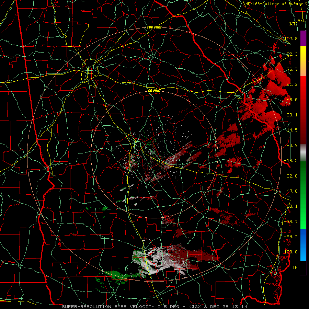Select the -16.5 legend value
The height and width of the screenshot is (309, 309).
click(291, 161)
